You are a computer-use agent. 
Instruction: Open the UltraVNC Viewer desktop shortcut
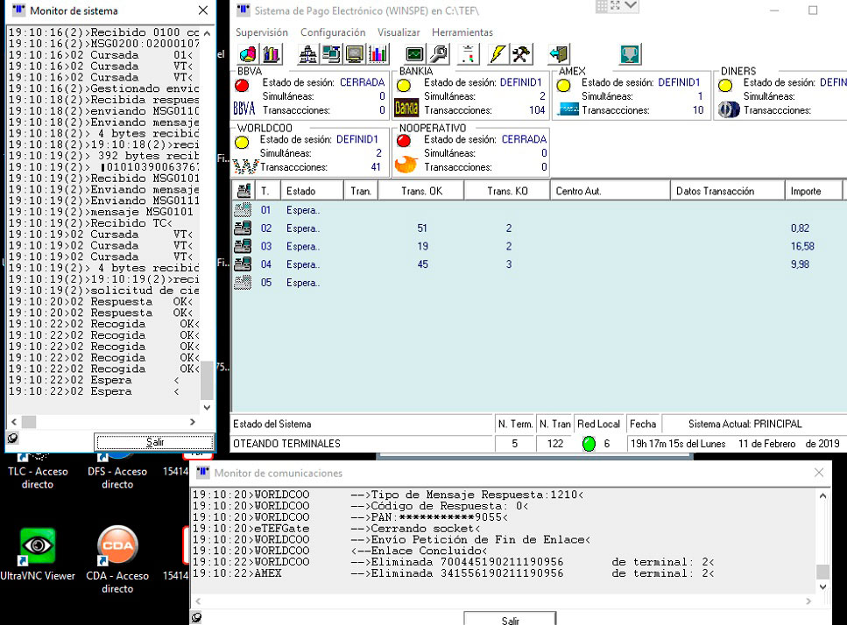pyautogui.click(x=38, y=555)
